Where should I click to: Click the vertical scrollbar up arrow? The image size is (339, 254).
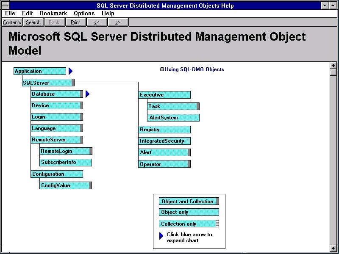(333, 66)
